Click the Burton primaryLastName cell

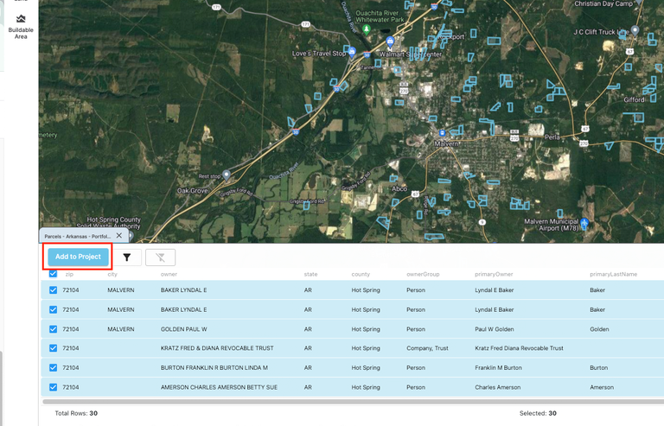(x=598, y=367)
